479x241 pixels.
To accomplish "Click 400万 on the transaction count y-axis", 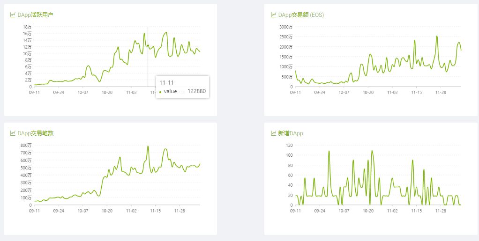I will (x=26, y=175).
